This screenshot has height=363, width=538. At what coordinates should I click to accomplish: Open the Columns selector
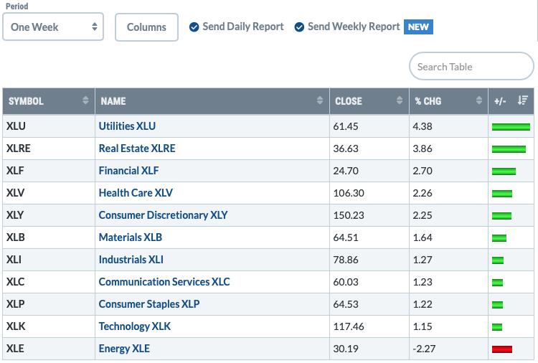click(146, 27)
